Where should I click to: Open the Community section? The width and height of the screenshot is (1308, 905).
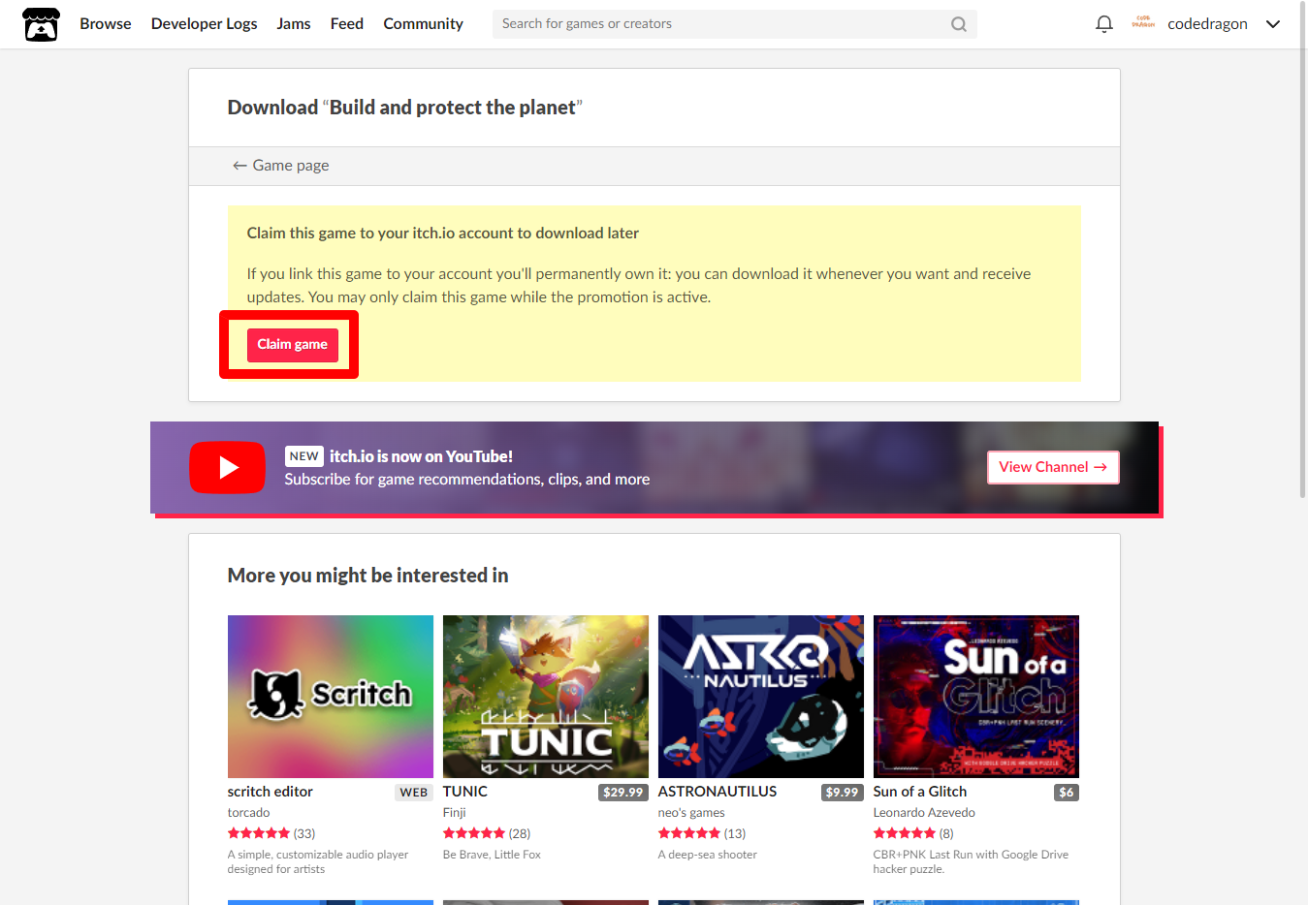coord(424,24)
